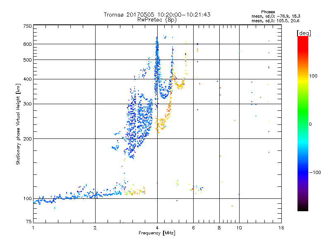Click the y-axis tick label '300'

[27, 104]
